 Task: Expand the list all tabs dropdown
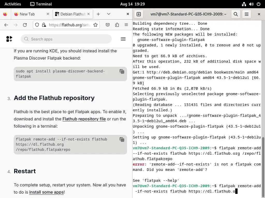click(x=109, y=14)
